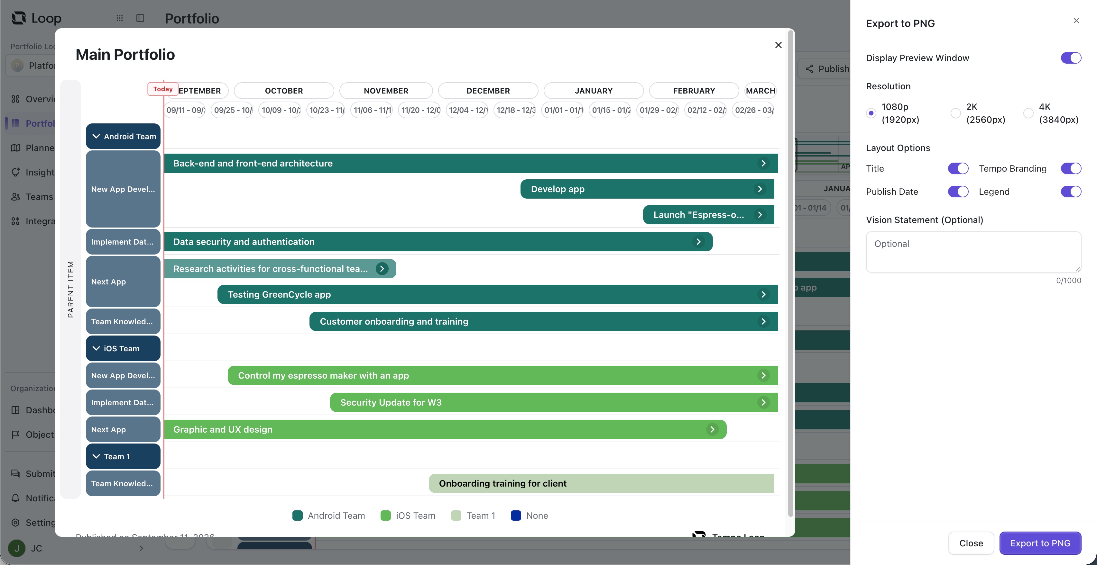Open arrow on Back-end and front-end architecture bar
The height and width of the screenshot is (565, 1097).
763,163
